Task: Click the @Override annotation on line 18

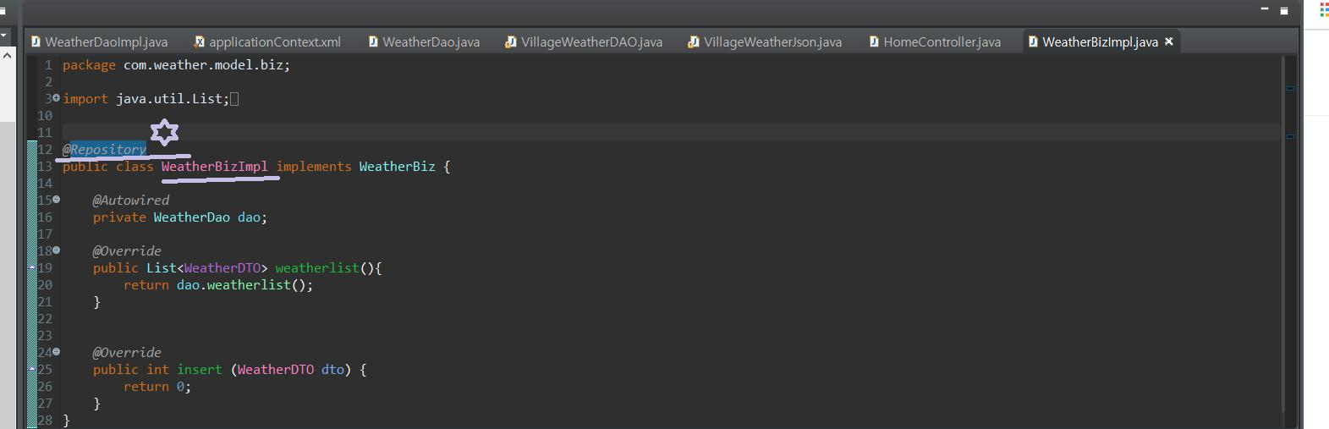Action: pos(127,251)
